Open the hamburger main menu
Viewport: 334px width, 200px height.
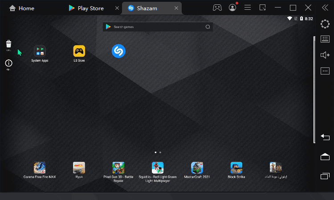[248, 8]
